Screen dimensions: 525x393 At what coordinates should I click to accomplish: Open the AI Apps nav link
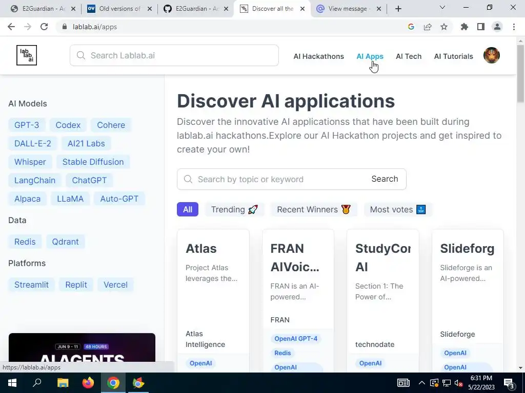[370, 56]
